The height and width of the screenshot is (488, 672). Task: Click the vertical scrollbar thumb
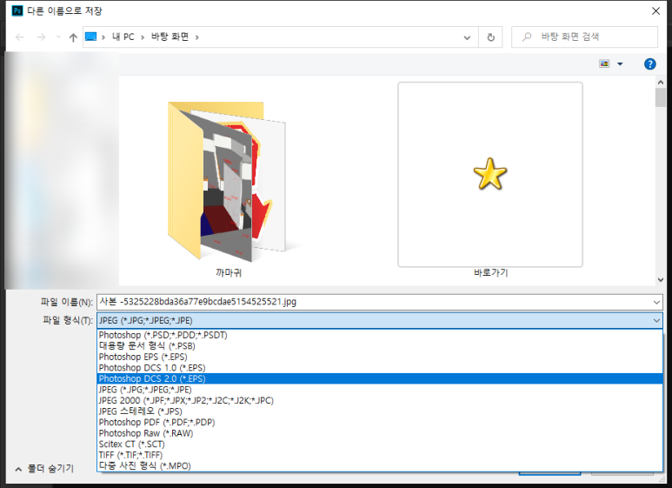661,97
